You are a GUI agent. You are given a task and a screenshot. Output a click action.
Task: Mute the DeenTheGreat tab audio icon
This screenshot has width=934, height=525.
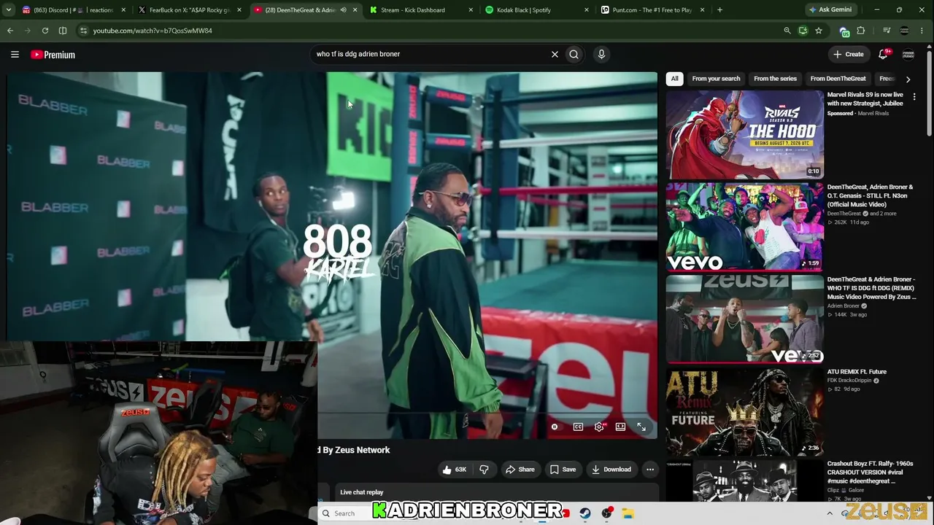click(343, 10)
